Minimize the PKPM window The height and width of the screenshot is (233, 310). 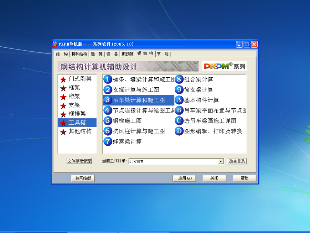click(239, 44)
